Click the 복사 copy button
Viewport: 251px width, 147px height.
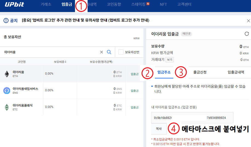[x=159, y=129]
